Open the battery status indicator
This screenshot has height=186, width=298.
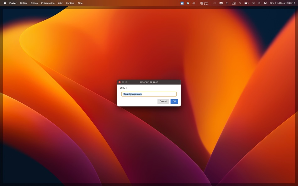pos(246,3)
